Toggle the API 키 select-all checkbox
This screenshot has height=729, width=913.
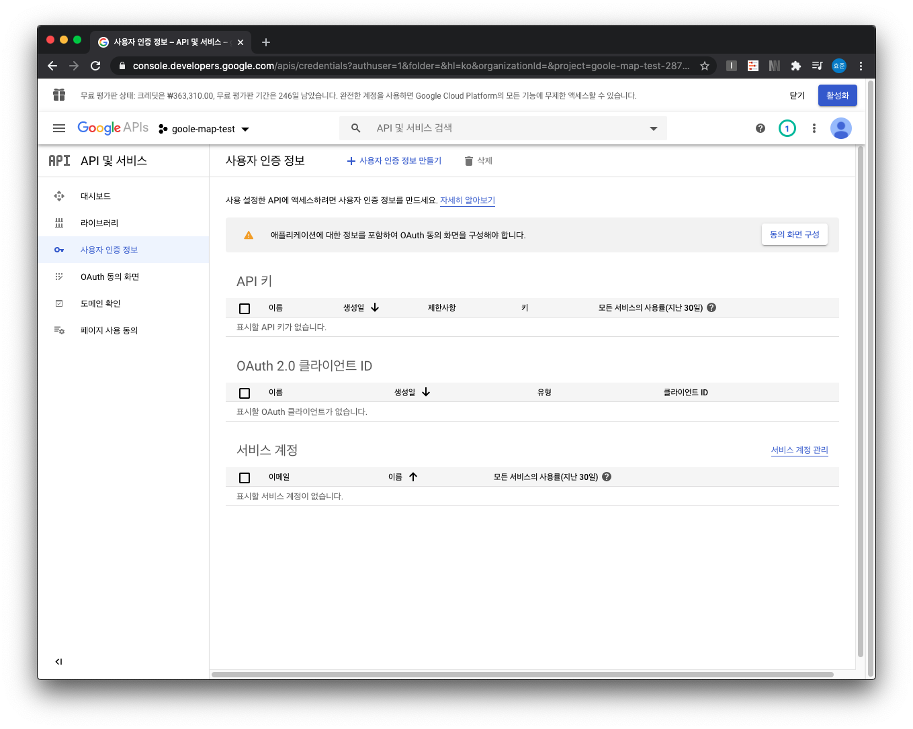tap(245, 308)
